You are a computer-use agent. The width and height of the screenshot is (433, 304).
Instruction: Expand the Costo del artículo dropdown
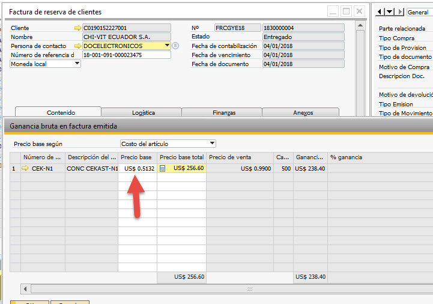[212, 144]
